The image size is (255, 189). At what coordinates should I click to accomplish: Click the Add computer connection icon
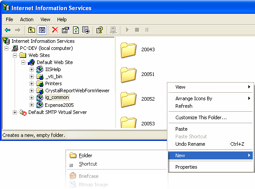113,30
